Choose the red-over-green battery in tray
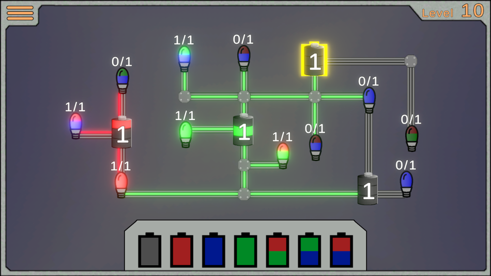 278,250
